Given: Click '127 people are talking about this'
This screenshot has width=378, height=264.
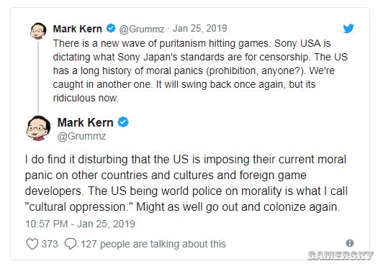Looking at the screenshot, I should point(153,244).
